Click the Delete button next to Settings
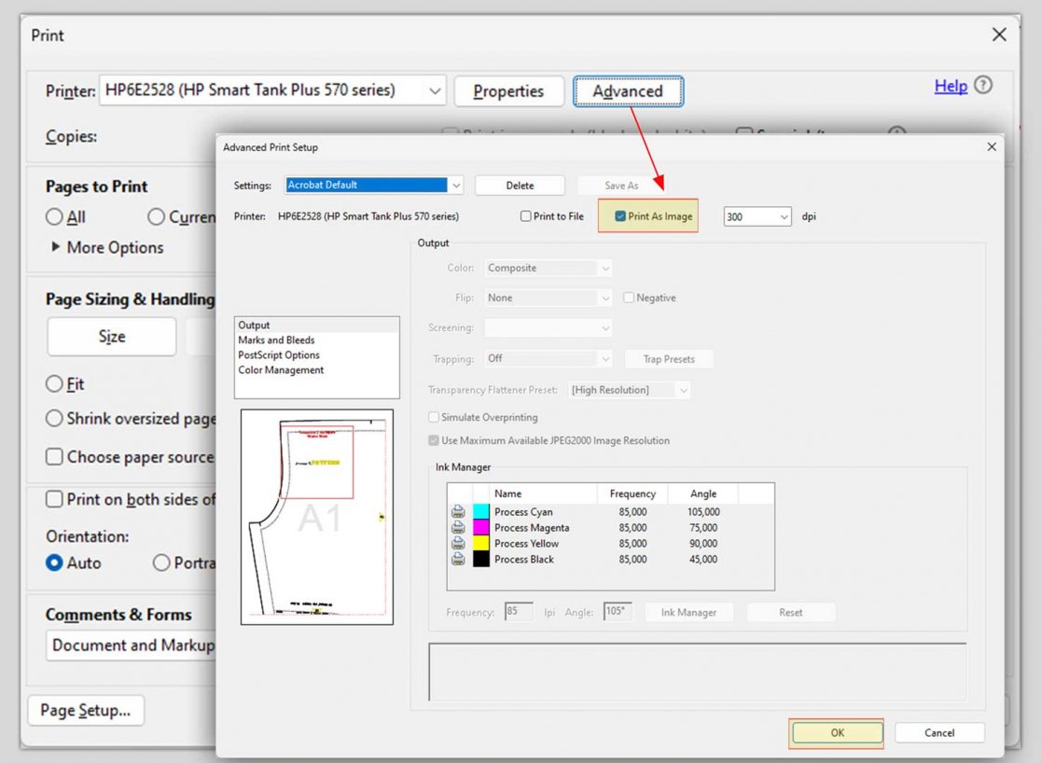Image resolution: width=1041 pixels, height=763 pixels. tap(520, 185)
